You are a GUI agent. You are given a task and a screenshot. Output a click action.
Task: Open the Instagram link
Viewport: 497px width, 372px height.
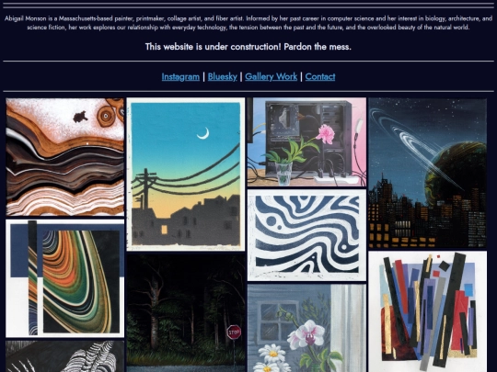click(180, 76)
